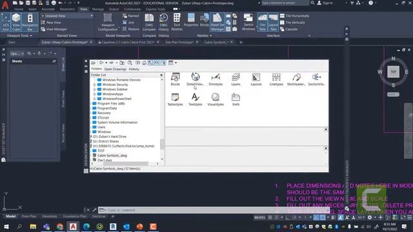Open the Blocks category in DesignCenter
Image resolution: width=413 pixels, height=232 pixels.
coord(175,79)
